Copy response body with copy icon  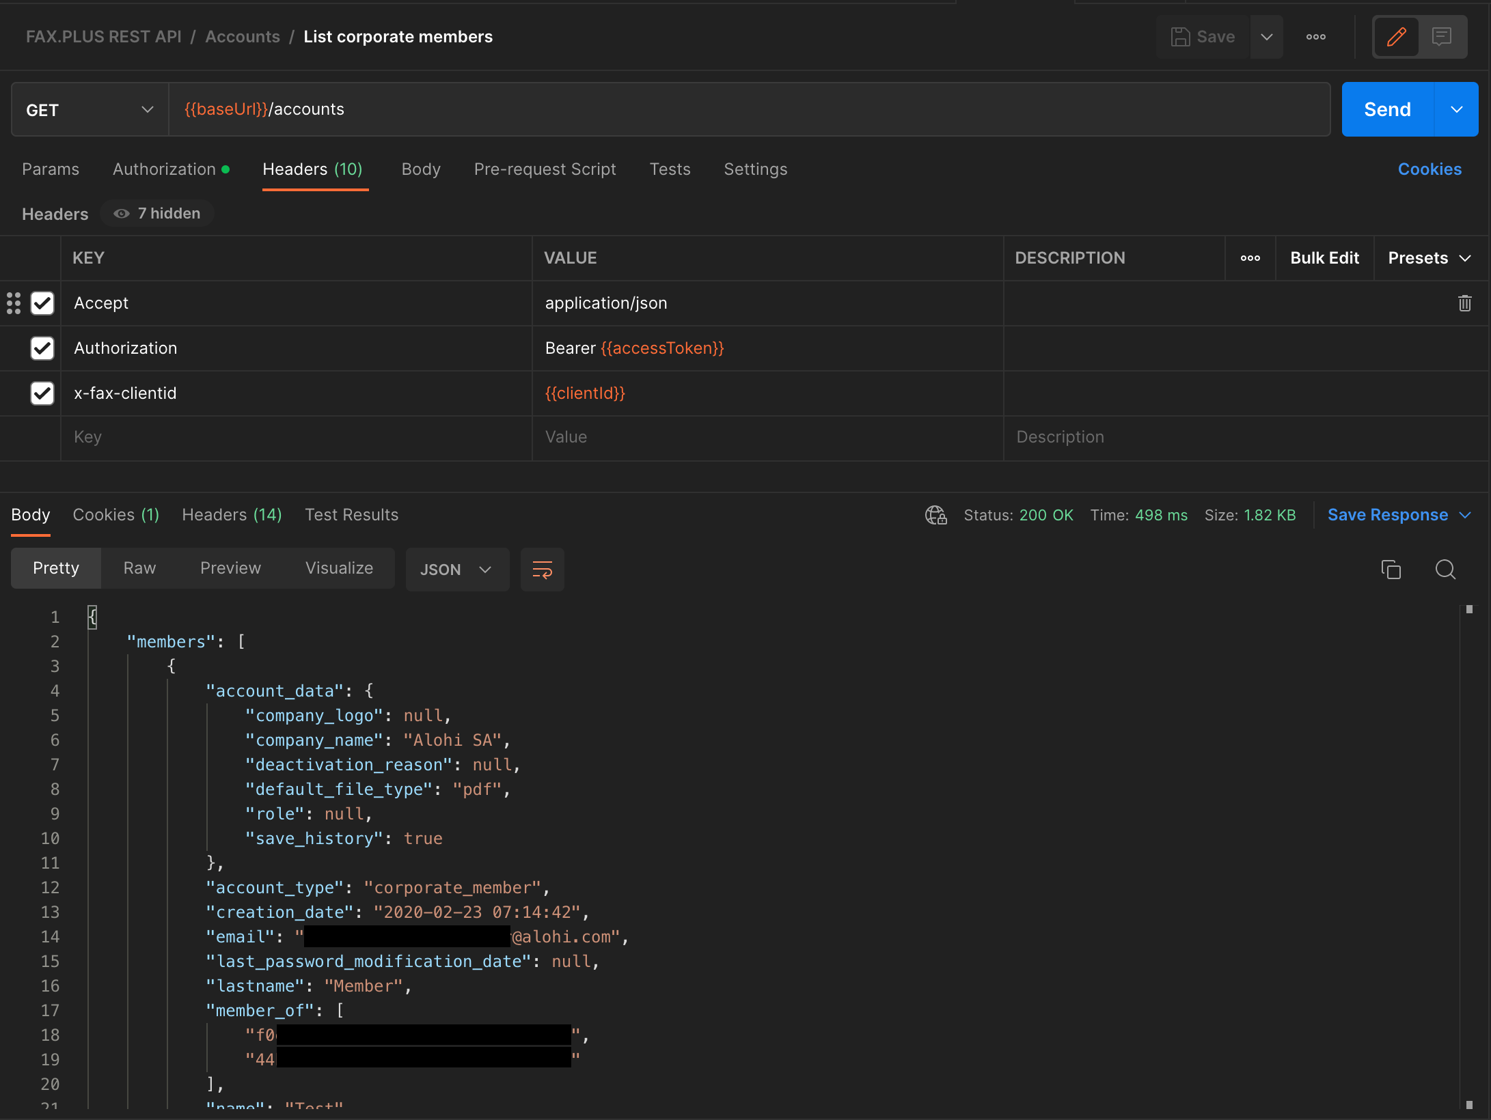(x=1391, y=570)
